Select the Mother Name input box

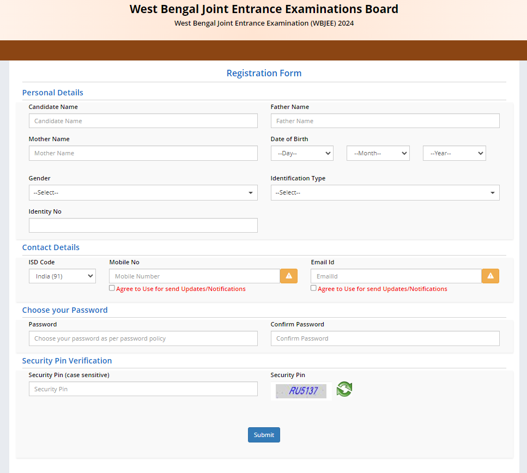point(143,154)
